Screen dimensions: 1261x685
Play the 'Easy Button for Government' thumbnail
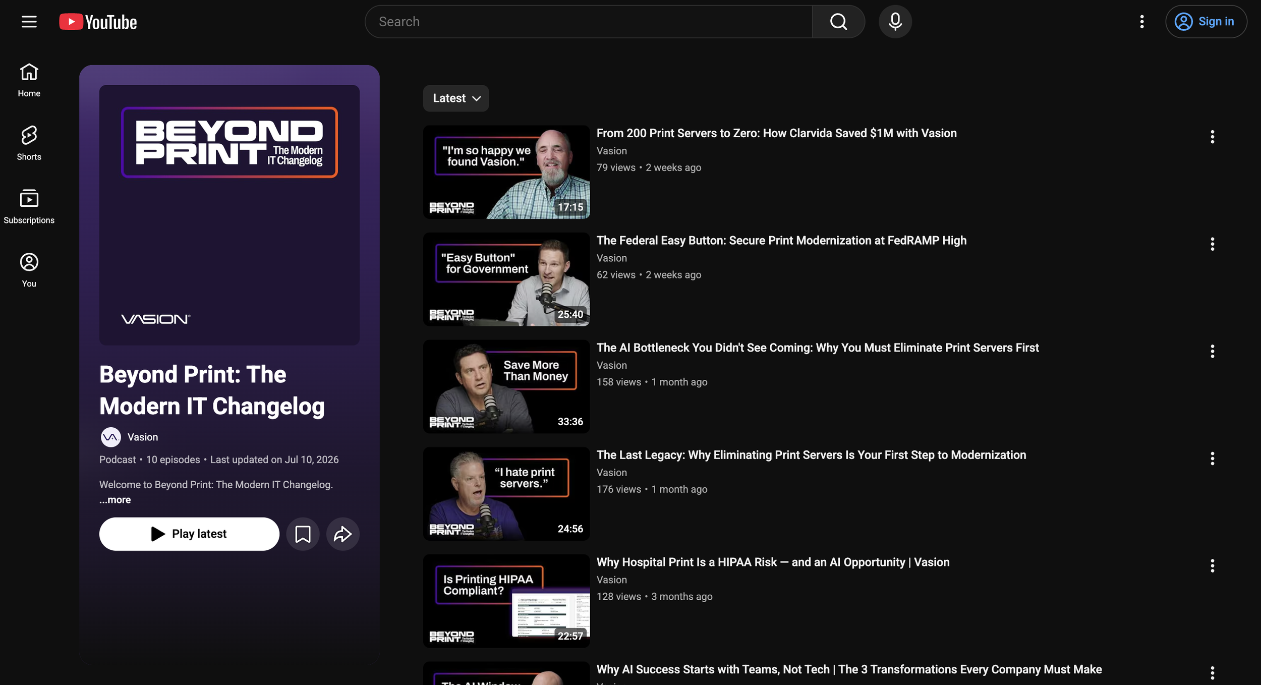(x=506, y=279)
